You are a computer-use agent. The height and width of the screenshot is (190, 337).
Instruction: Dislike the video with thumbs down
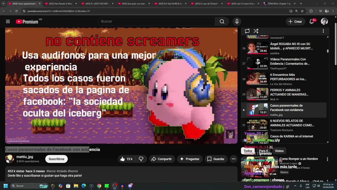tap(141, 159)
